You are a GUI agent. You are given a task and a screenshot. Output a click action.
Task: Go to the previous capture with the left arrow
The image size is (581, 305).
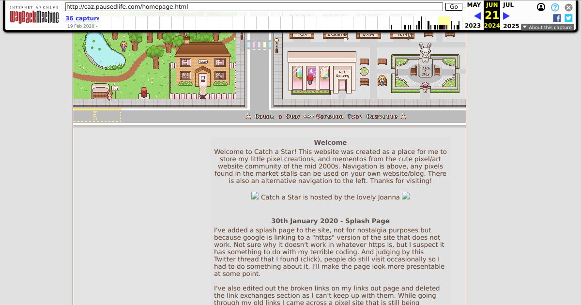pyautogui.click(x=477, y=15)
